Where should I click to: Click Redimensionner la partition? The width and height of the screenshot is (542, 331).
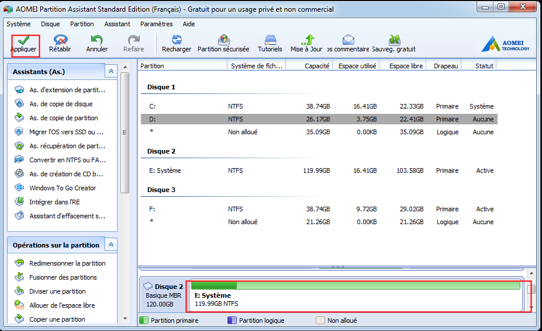tap(67, 263)
